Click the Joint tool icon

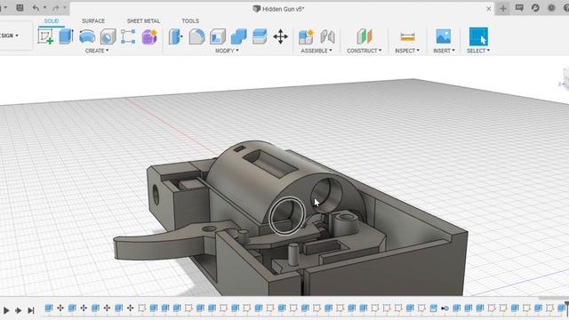[x=327, y=36]
